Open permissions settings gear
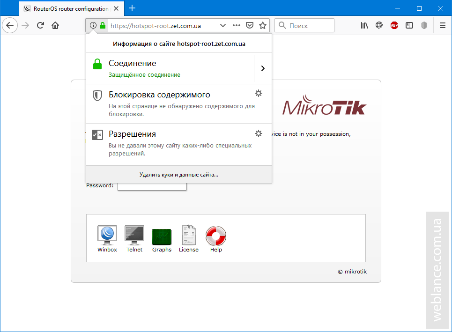Viewport: 452px width, 332px height. point(259,133)
